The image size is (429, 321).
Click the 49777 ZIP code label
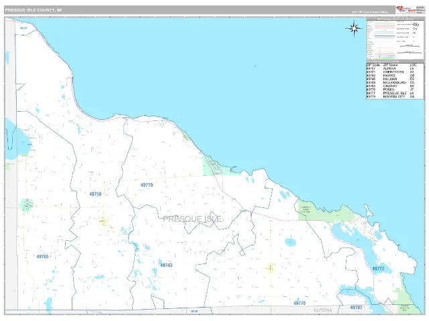[x=378, y=269]
